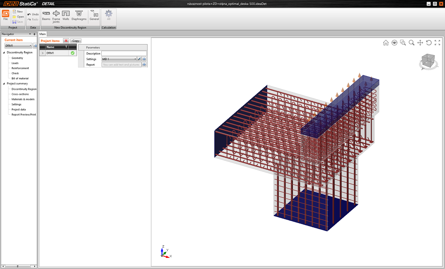Pin the Navigator panel
This screenshot has height=269, width=445.
coord(34,34)
